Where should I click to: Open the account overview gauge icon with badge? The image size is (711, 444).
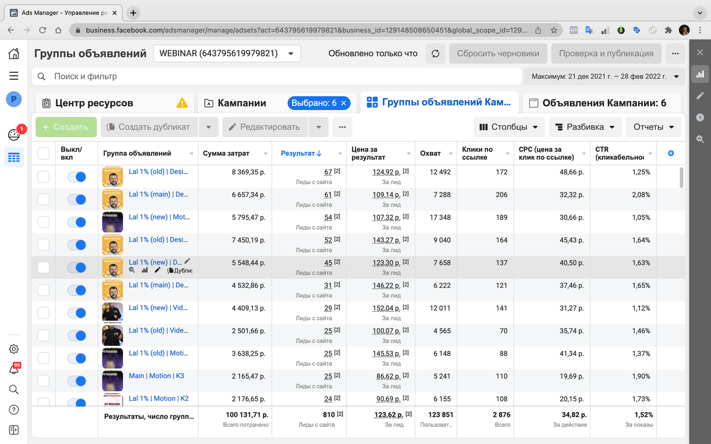pos(14,134)
